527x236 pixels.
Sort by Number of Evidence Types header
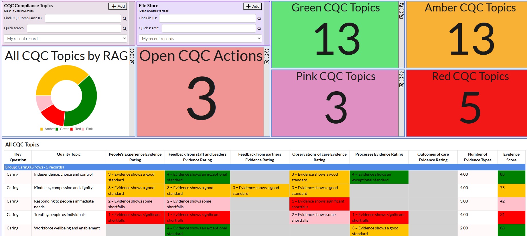click(477, 157)
